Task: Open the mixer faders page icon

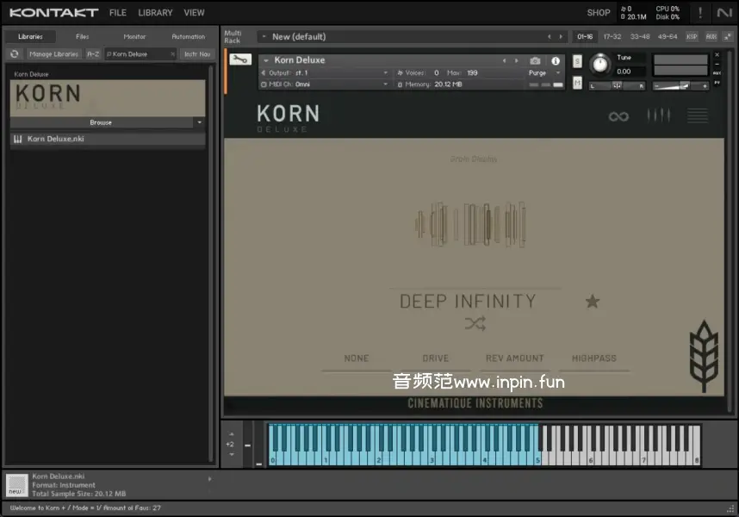Action: point(658,115)
